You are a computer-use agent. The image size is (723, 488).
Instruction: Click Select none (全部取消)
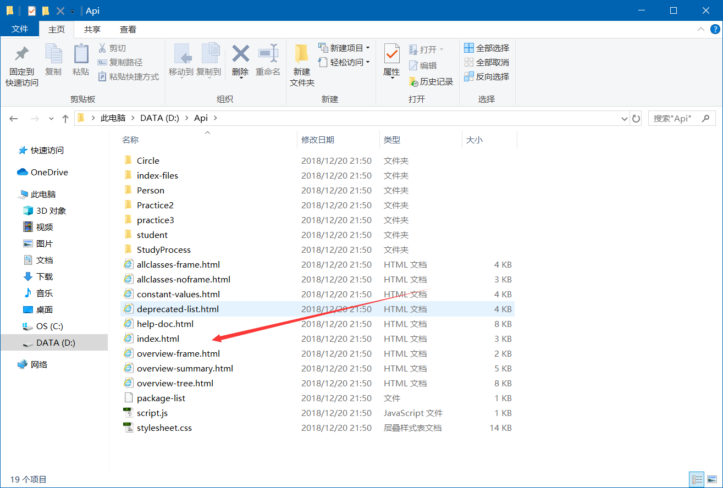(x=487, y=63)
